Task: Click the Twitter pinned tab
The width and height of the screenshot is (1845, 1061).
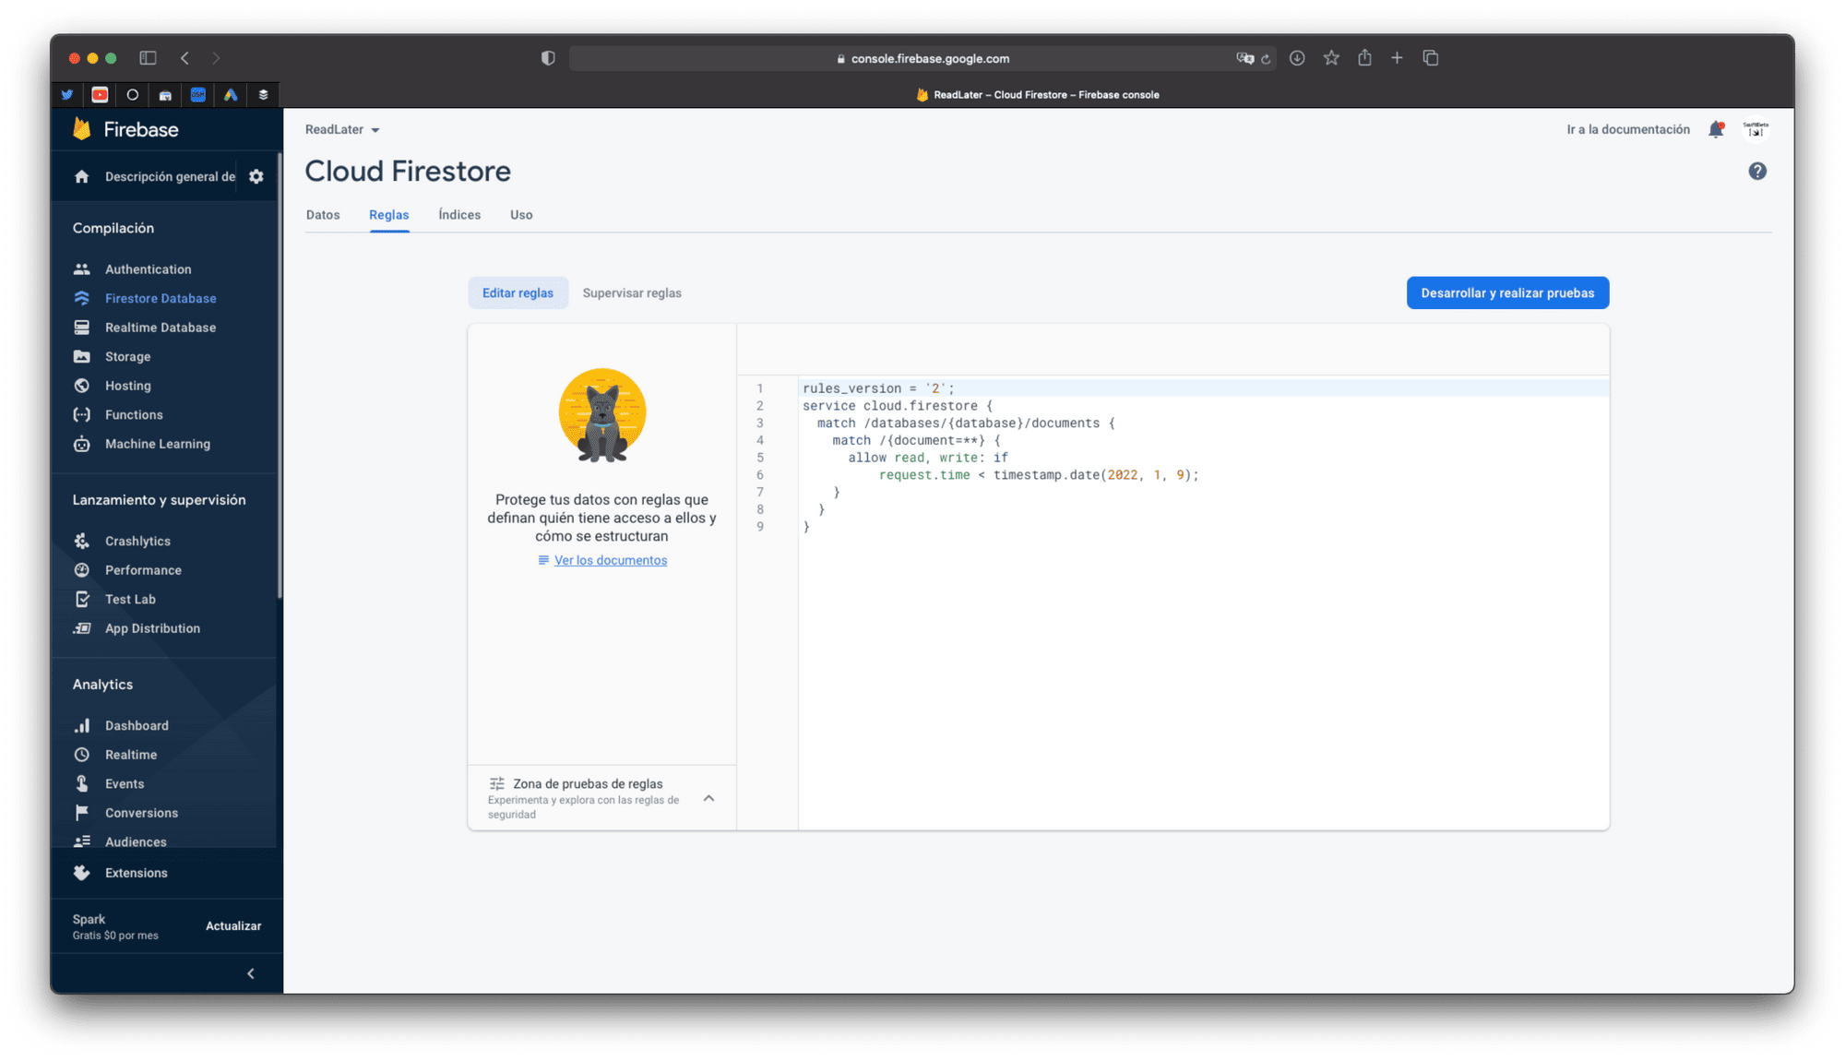Action: (67, 94)
